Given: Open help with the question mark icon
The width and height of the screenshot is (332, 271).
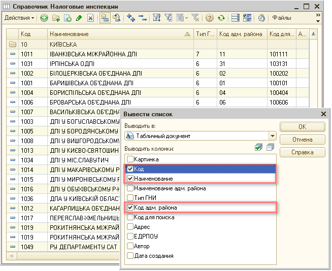Looking at the screenshot, I should [210, 18].
